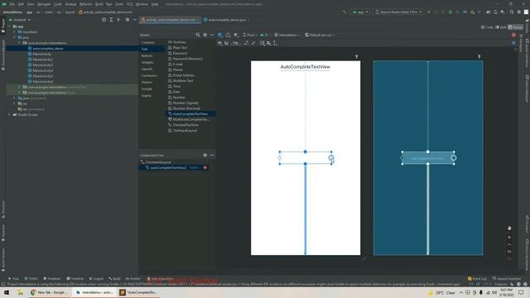Open the intentdemo theme dropdown
530x298 pixels.
[287, 35]
